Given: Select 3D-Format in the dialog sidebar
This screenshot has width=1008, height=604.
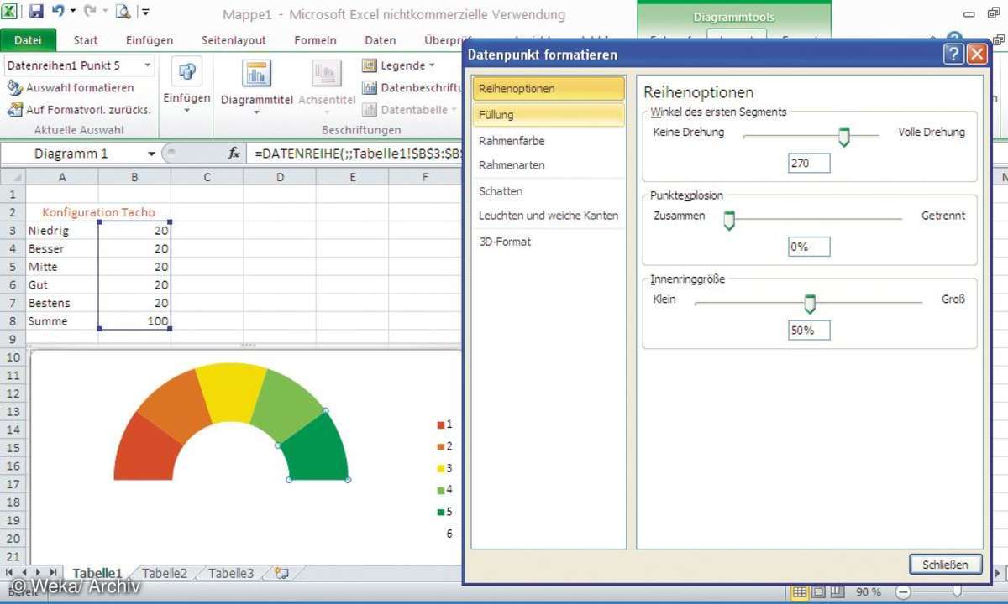Looking at the screenshot, I should (x=549, y=242).
